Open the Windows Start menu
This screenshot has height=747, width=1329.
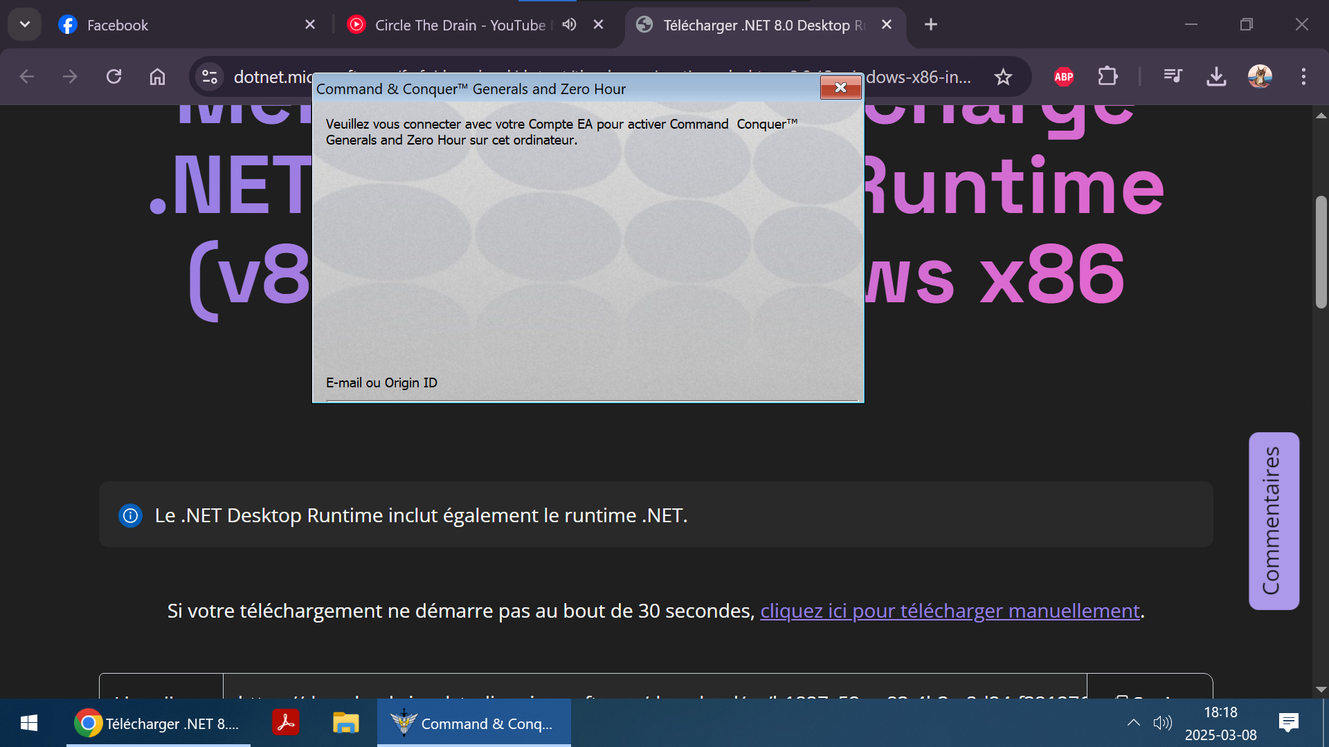29,723
